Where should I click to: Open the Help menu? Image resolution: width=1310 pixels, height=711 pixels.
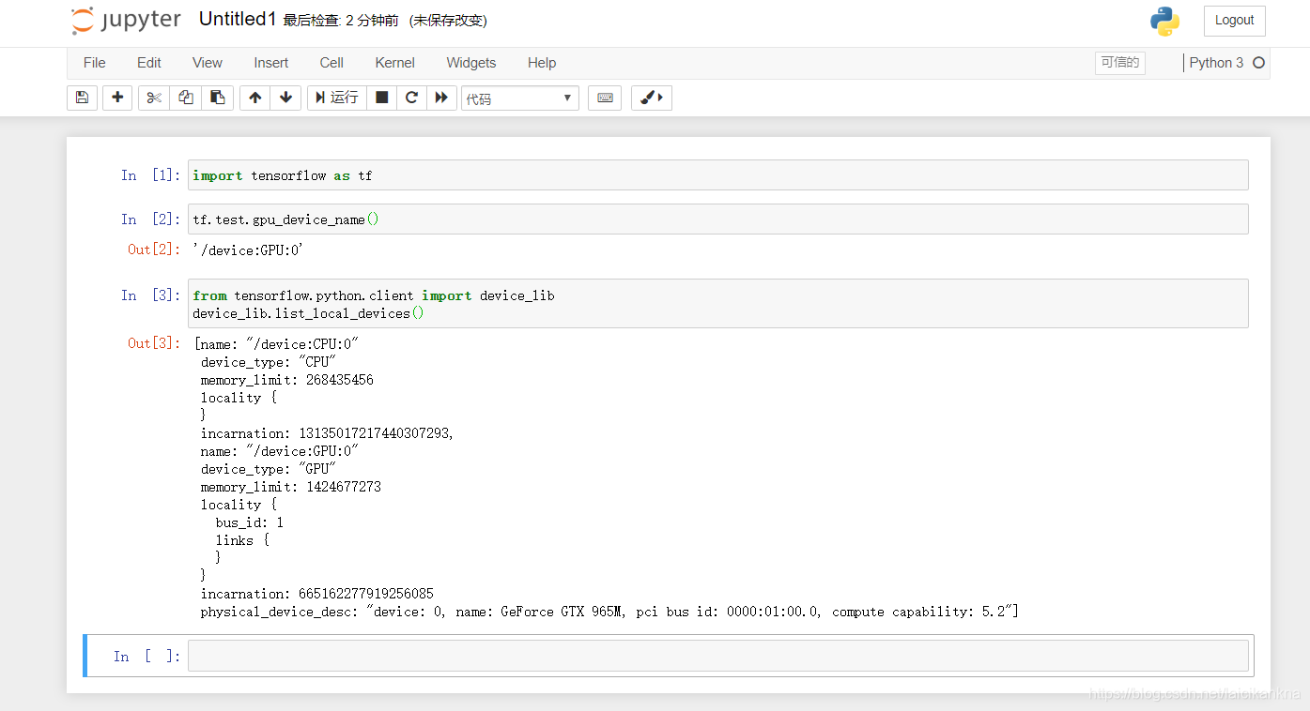click(542, 63)
